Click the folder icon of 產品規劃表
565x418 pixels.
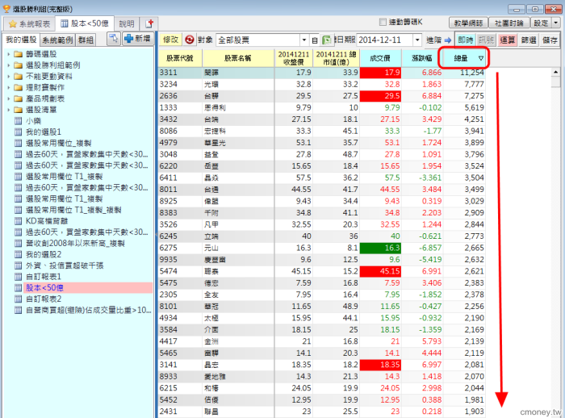(18, 98)
